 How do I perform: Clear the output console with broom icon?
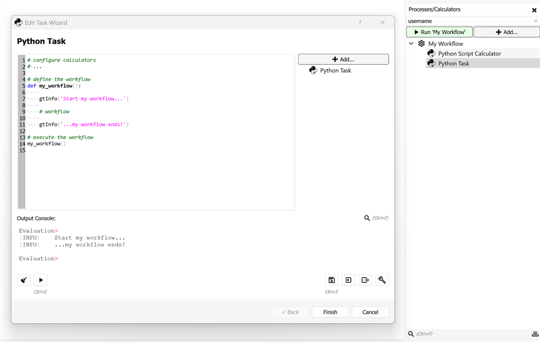coord(24,280)
